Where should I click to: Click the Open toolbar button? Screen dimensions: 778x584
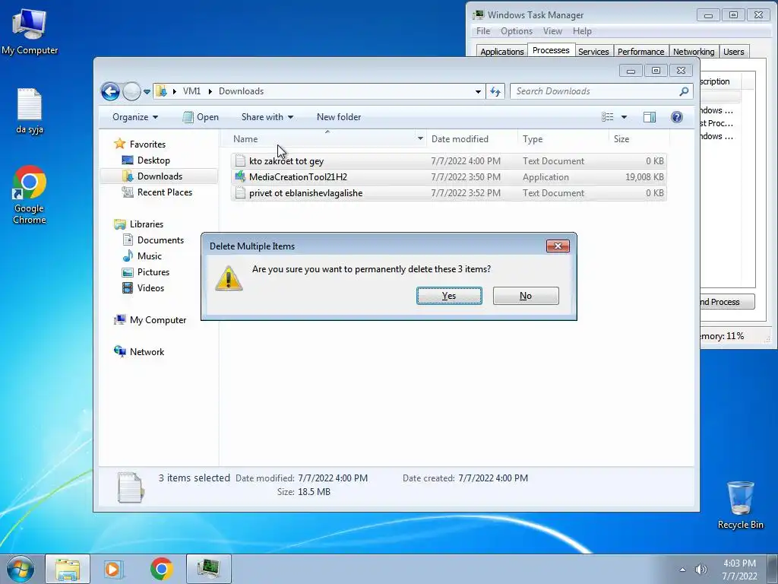pyautogui.click(x=201, y=117)
